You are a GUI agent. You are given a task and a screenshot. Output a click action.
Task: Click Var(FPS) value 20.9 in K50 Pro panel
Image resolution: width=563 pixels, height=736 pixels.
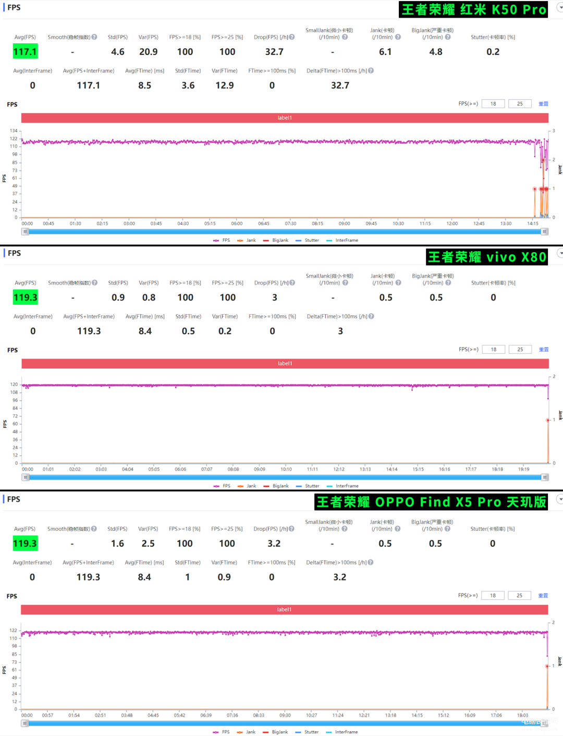[x=149, y=52]
